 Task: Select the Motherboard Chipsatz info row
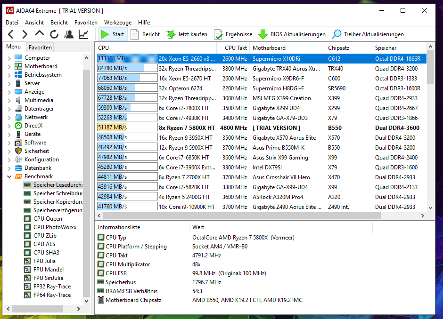click(x=235, y=300)
